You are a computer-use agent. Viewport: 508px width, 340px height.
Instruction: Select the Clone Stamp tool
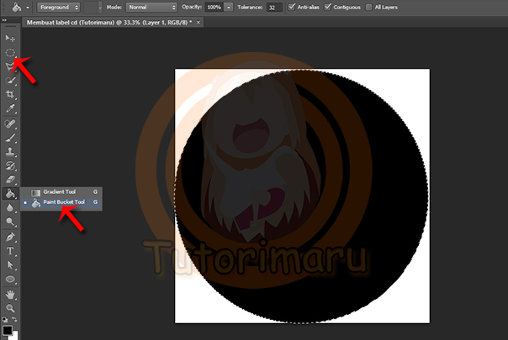pyautogui.click(x=10, y=152)
